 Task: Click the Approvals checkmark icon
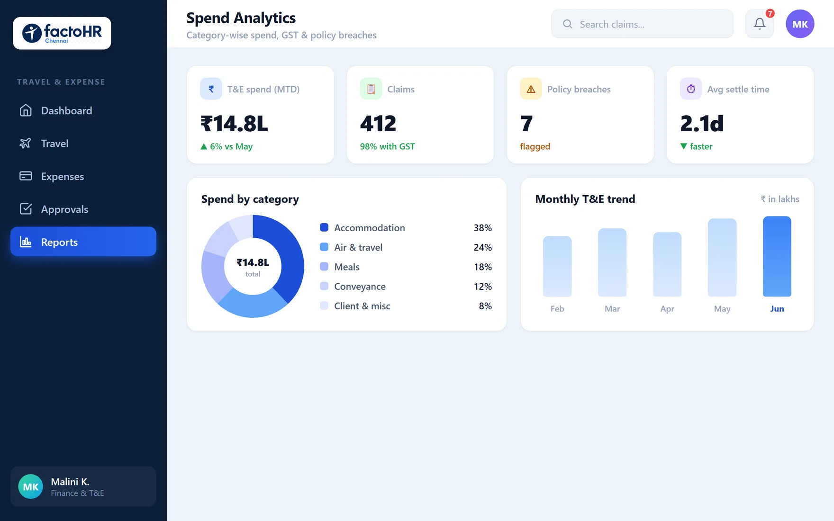point(26,209)
